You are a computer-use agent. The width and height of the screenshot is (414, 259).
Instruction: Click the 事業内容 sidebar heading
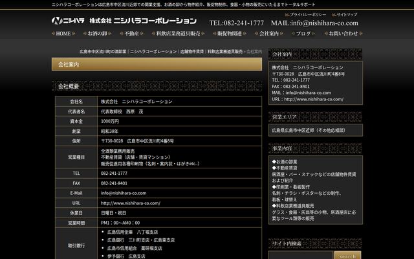tap(316, 148)
